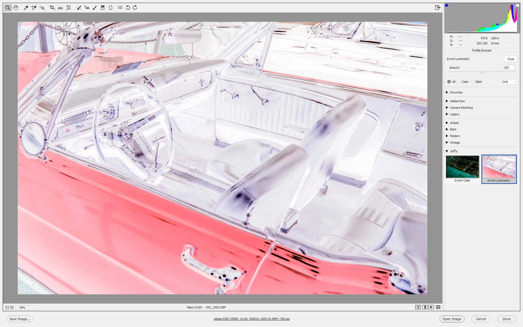Select the All profiles radio button
The image size is (523, 327).
click(x=449, y=82)
